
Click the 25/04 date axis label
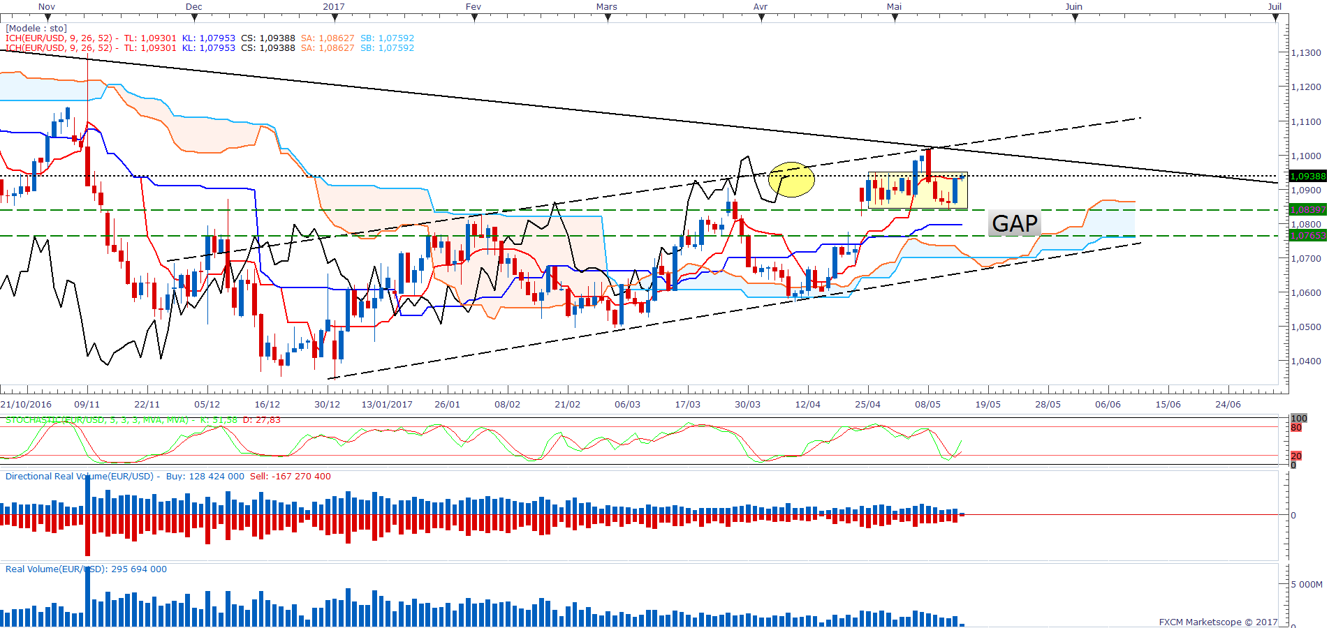point(868,405)
